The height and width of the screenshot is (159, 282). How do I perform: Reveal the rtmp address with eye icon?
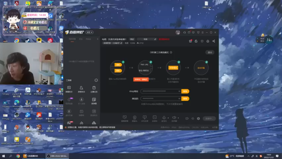click(x=179, y=91)
